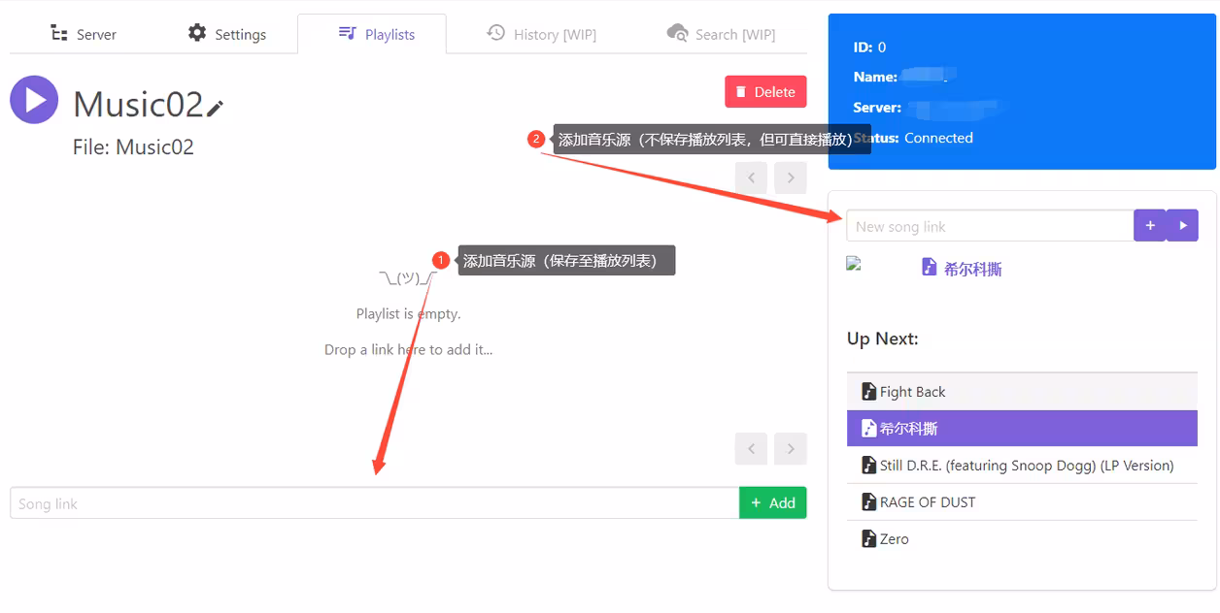
Task: Click the music file icon beside current song
Action: pyautogui.click(x=930, y=267)
